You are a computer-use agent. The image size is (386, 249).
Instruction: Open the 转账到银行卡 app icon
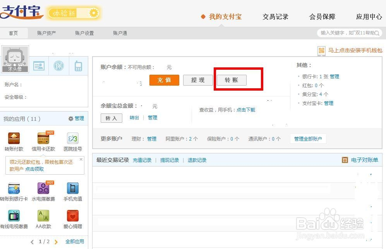[x=14, y=189]
